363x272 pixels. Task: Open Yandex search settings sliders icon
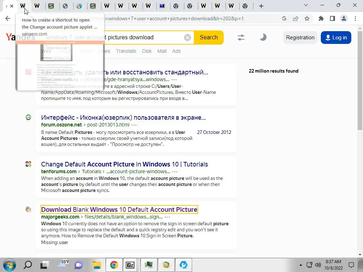coord(241,38)
